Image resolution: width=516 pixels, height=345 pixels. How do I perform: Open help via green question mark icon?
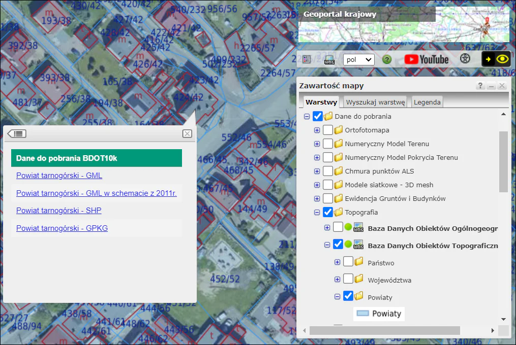[387, 59]
